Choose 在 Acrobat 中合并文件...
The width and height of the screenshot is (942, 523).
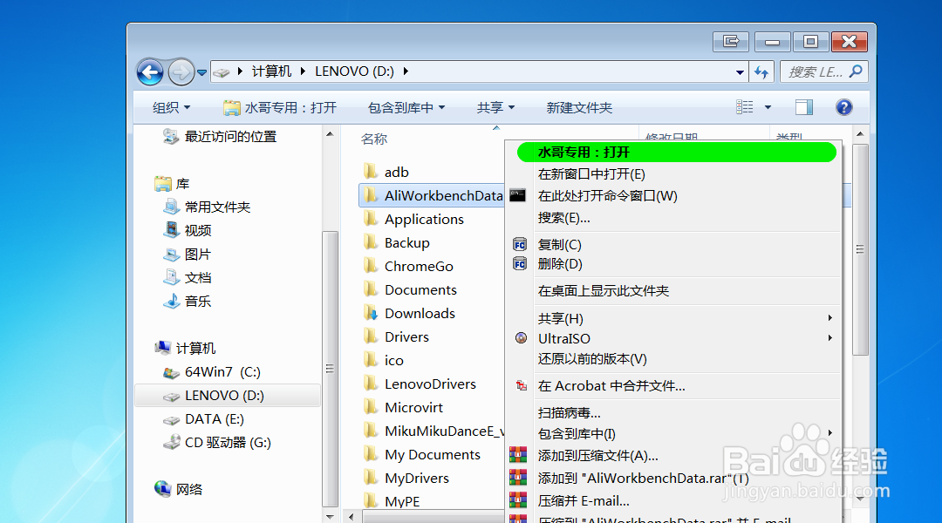pyautogui.click(x=672, y=386)
